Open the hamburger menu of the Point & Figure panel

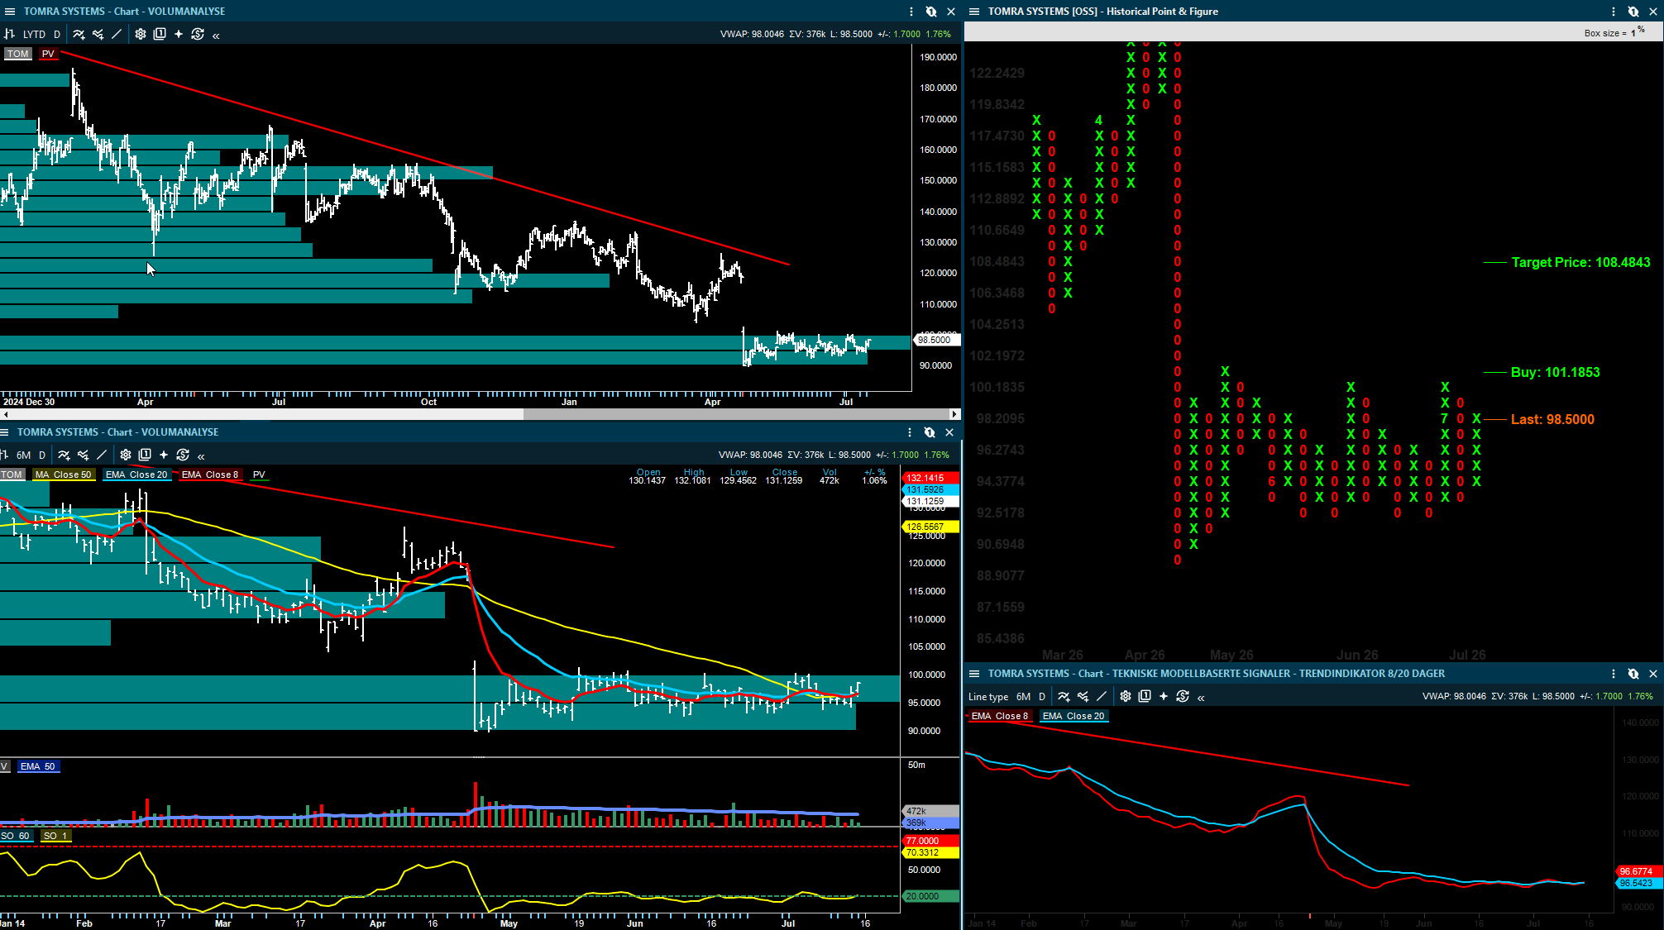[x=974, y=12]
